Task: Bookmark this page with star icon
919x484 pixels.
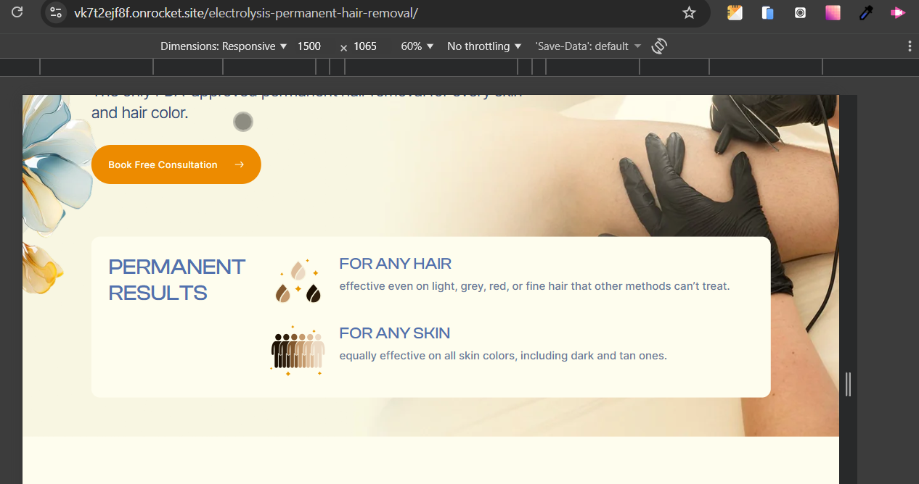Action: [689, 12]
